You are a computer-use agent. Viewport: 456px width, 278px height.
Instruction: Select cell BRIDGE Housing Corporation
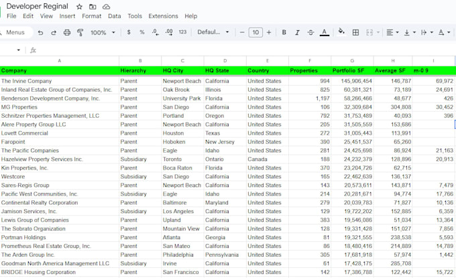pyautogui.click(x=59, y=272)
